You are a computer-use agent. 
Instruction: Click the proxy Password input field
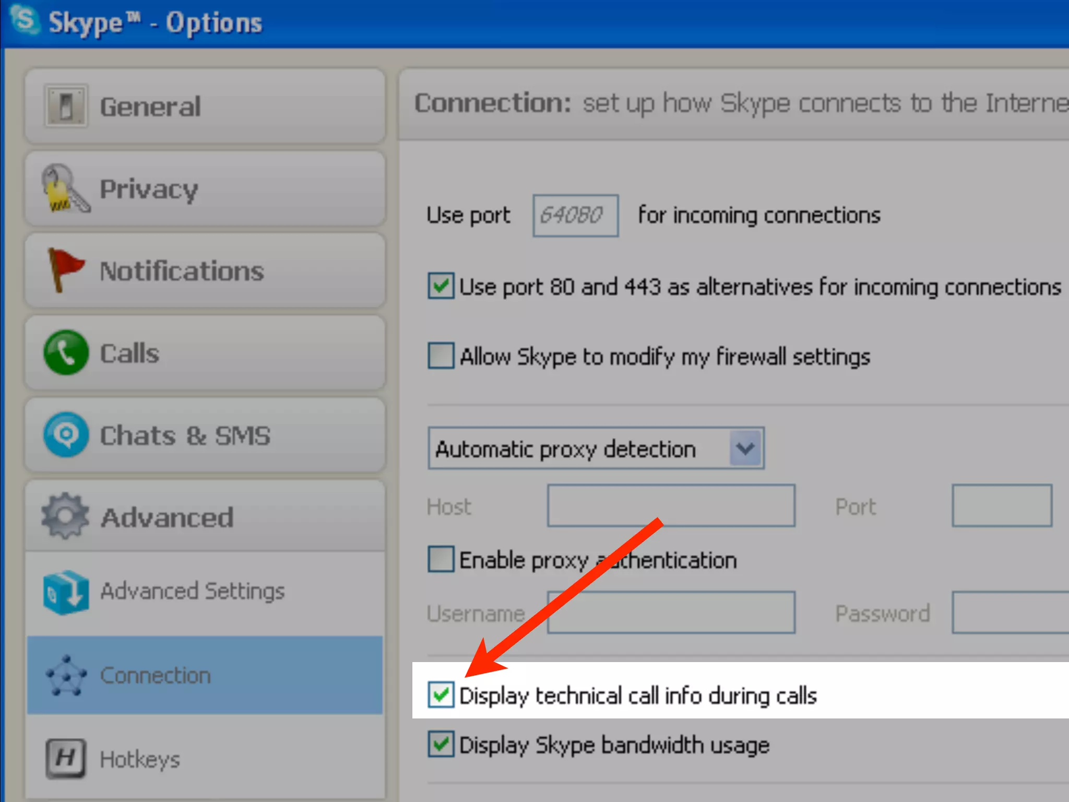(x=1011, y=612)
